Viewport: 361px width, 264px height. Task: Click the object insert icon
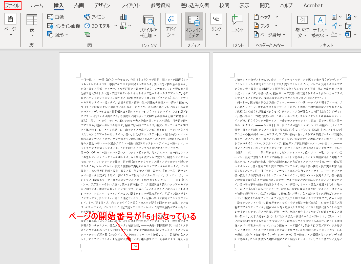point(348,34)
